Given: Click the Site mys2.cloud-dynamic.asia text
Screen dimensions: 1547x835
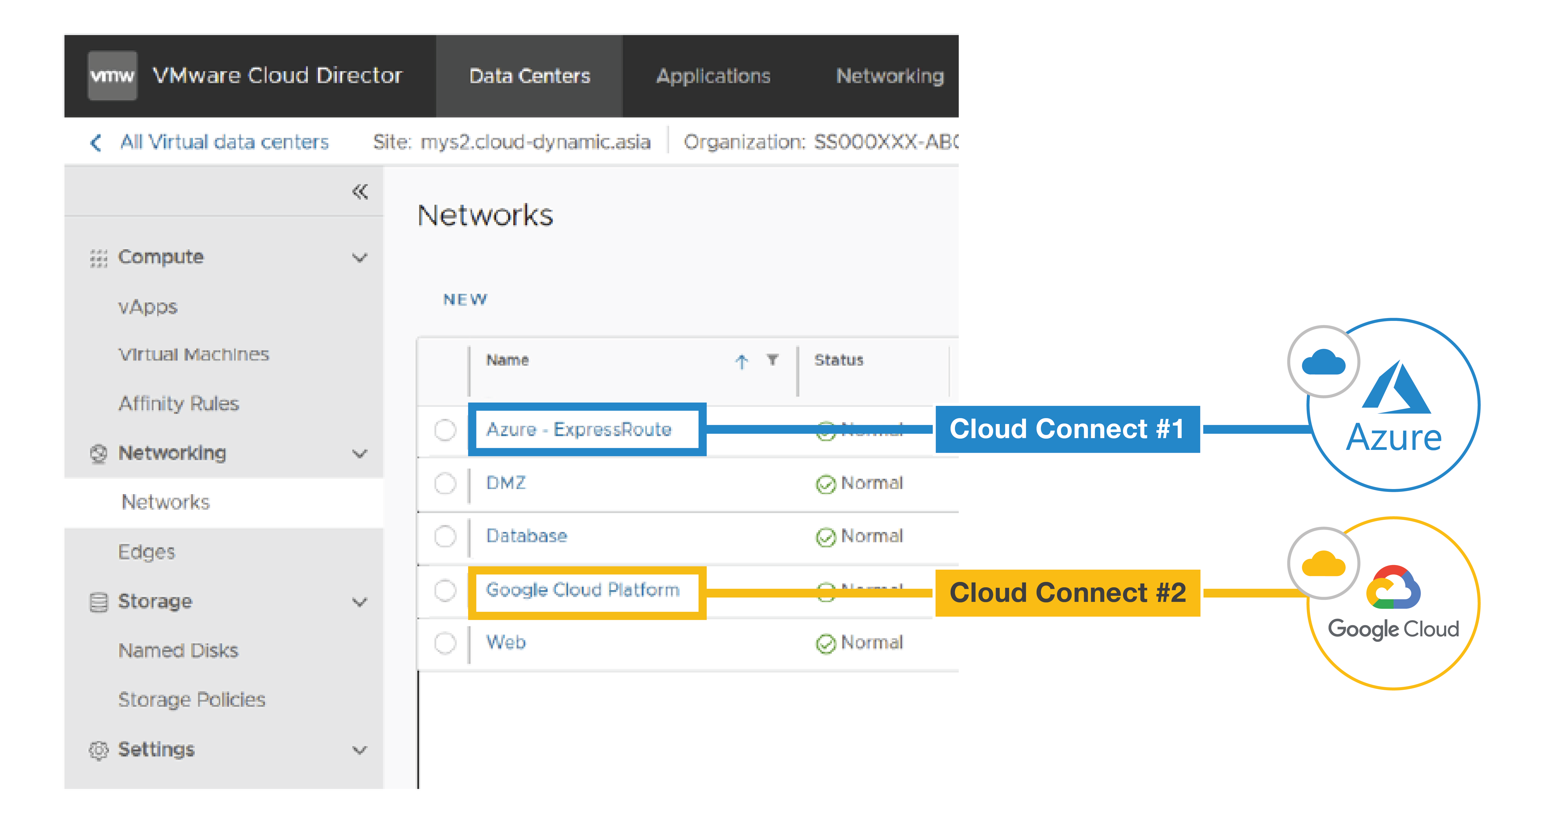Looking at the screenshot, I should pos(512,142).
